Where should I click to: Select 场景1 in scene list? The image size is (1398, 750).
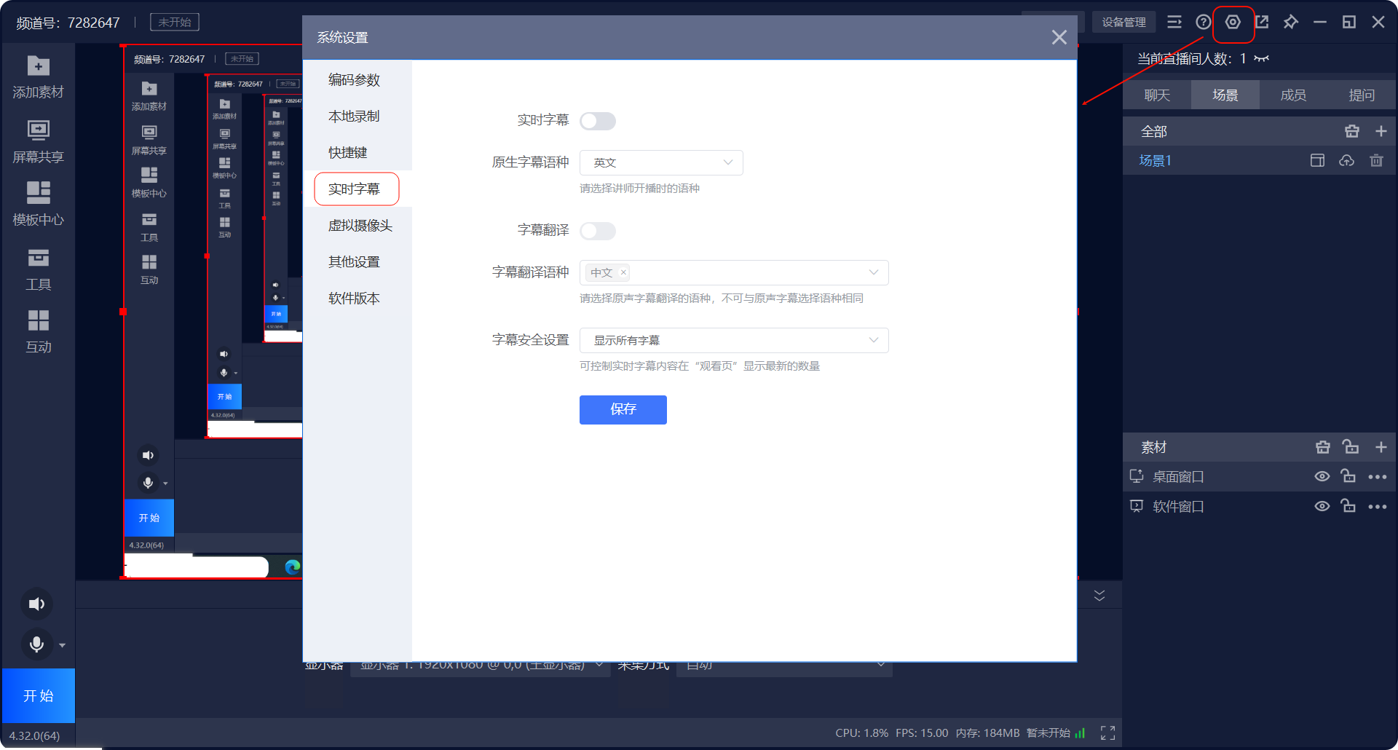(x=1156, y=161)
